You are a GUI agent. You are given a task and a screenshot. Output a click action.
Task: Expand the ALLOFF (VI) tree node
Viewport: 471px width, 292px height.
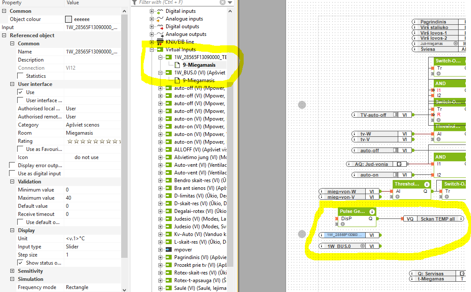[160, 150]
